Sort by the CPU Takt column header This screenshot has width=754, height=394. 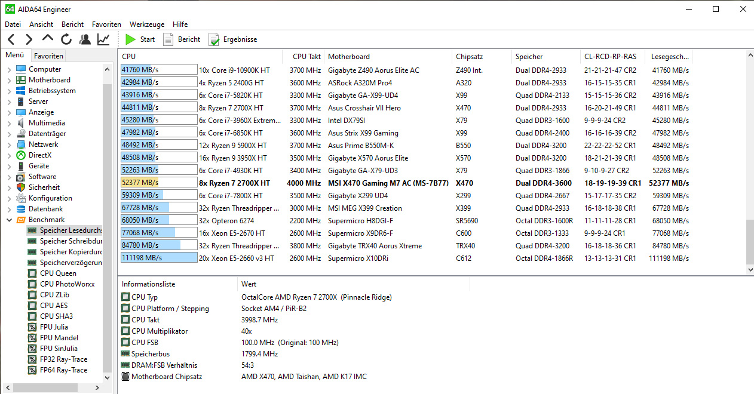[304, 57]
